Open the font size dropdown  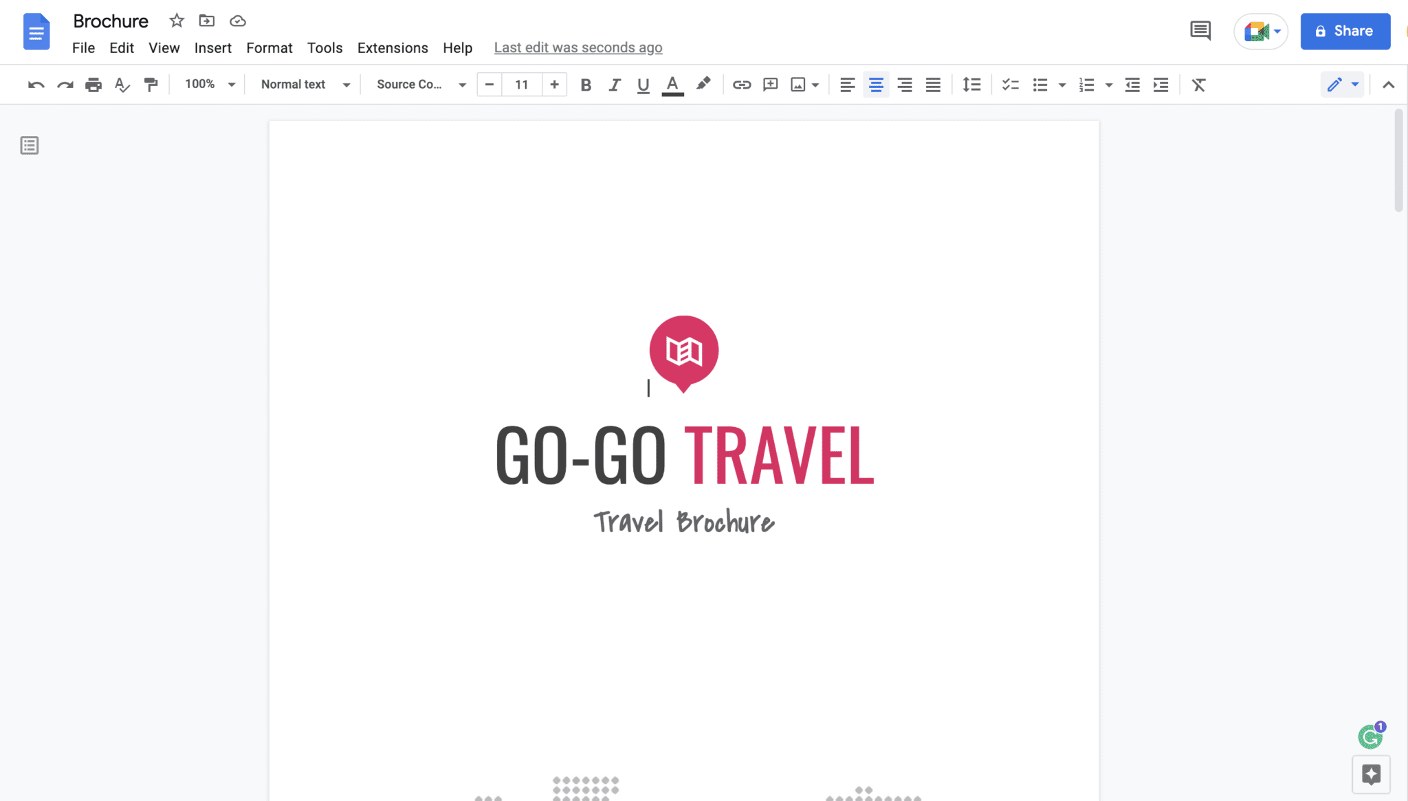[521, 84]
